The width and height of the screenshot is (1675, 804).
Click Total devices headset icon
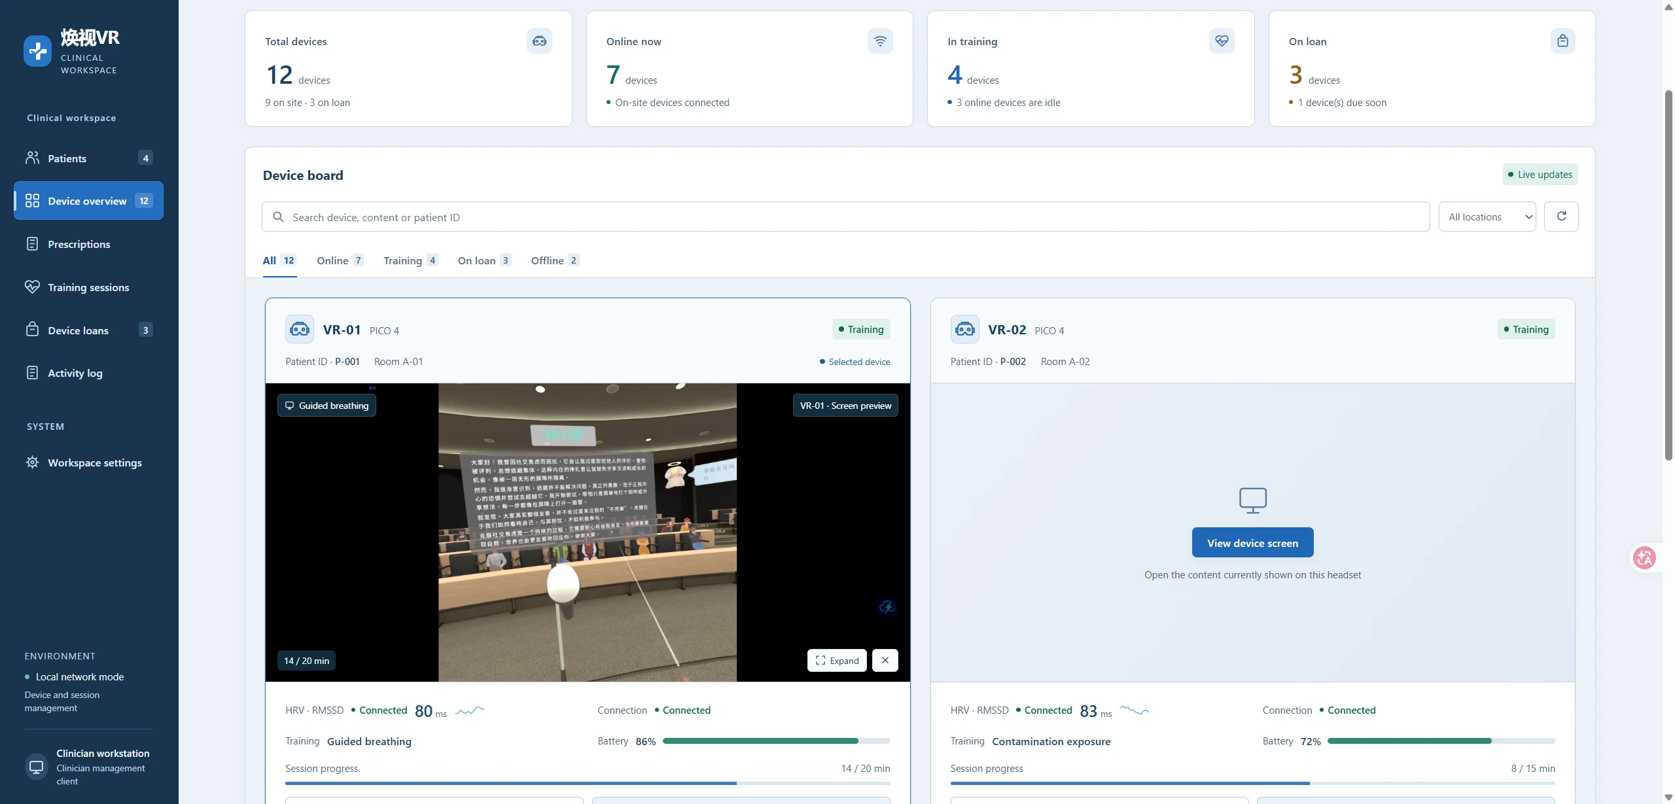click(x=539, y=41)
